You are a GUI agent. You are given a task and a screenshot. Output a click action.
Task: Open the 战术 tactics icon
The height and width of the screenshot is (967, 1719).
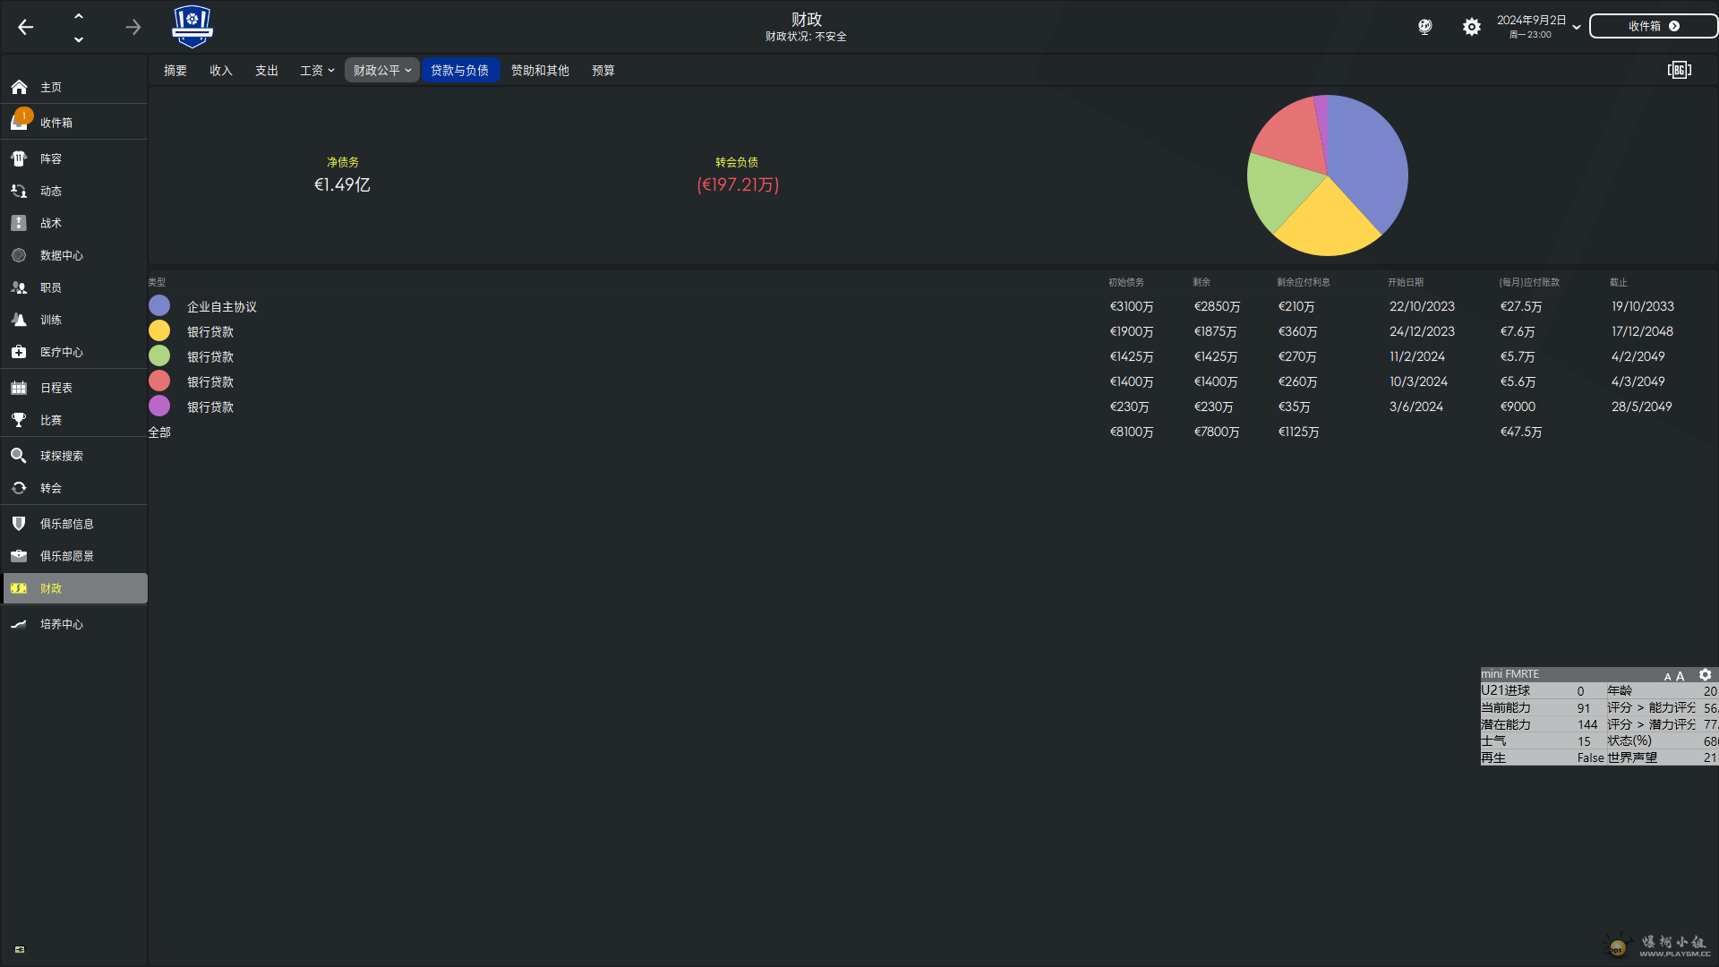coord(19,223)
